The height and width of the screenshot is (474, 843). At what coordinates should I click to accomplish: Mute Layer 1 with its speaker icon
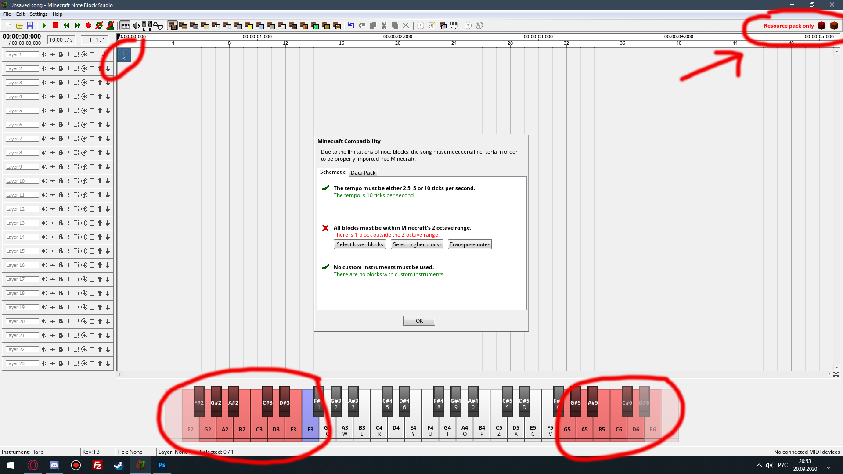tap(43, 54)
